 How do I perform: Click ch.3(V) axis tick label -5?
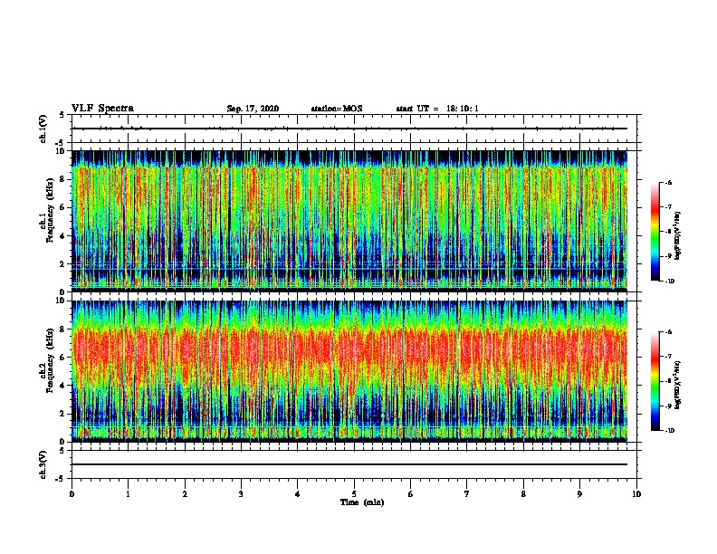coord(62,479)
